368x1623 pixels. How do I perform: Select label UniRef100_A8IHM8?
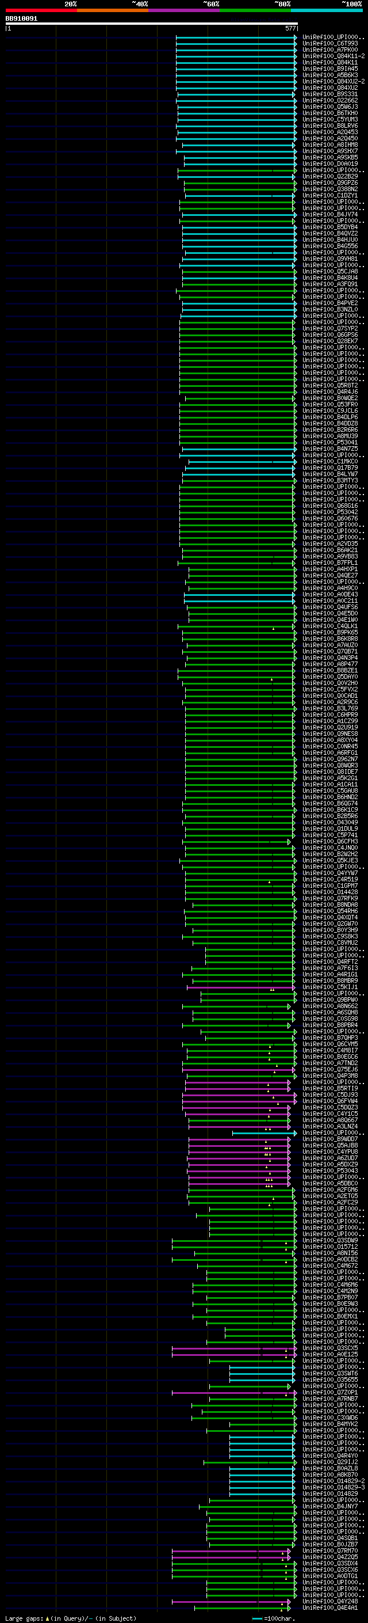(330, 145)
